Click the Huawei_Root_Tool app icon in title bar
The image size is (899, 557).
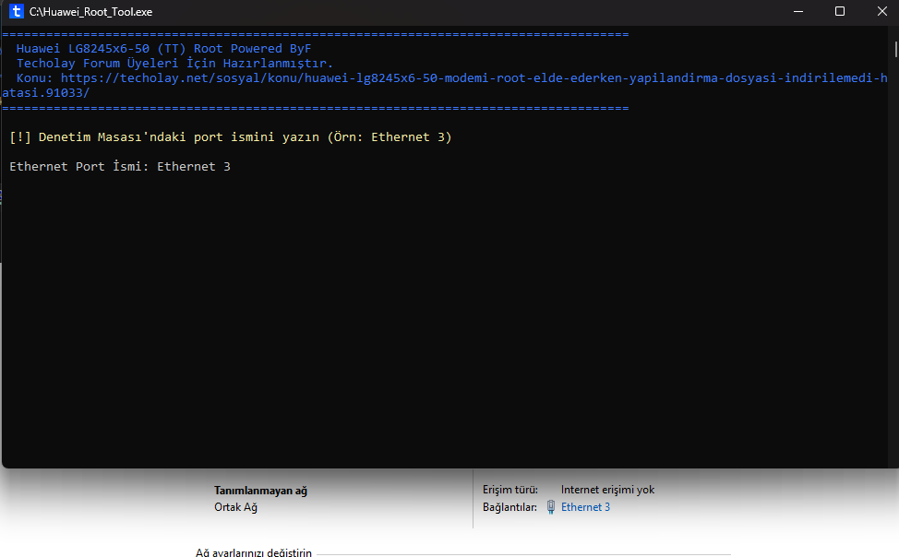point(17,11)
